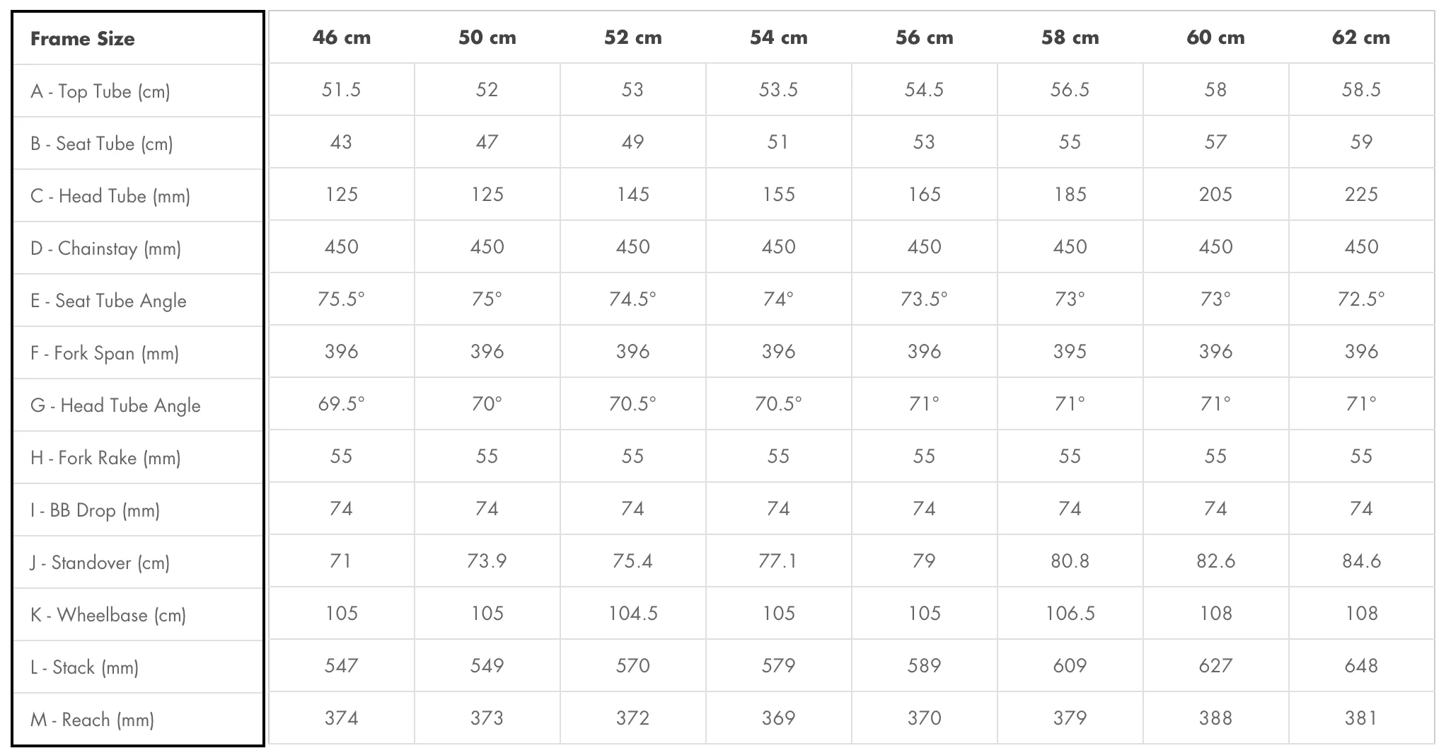Click the G - Head Tube Angle label
The image size is (1446, 753).
tap(115, 406)
